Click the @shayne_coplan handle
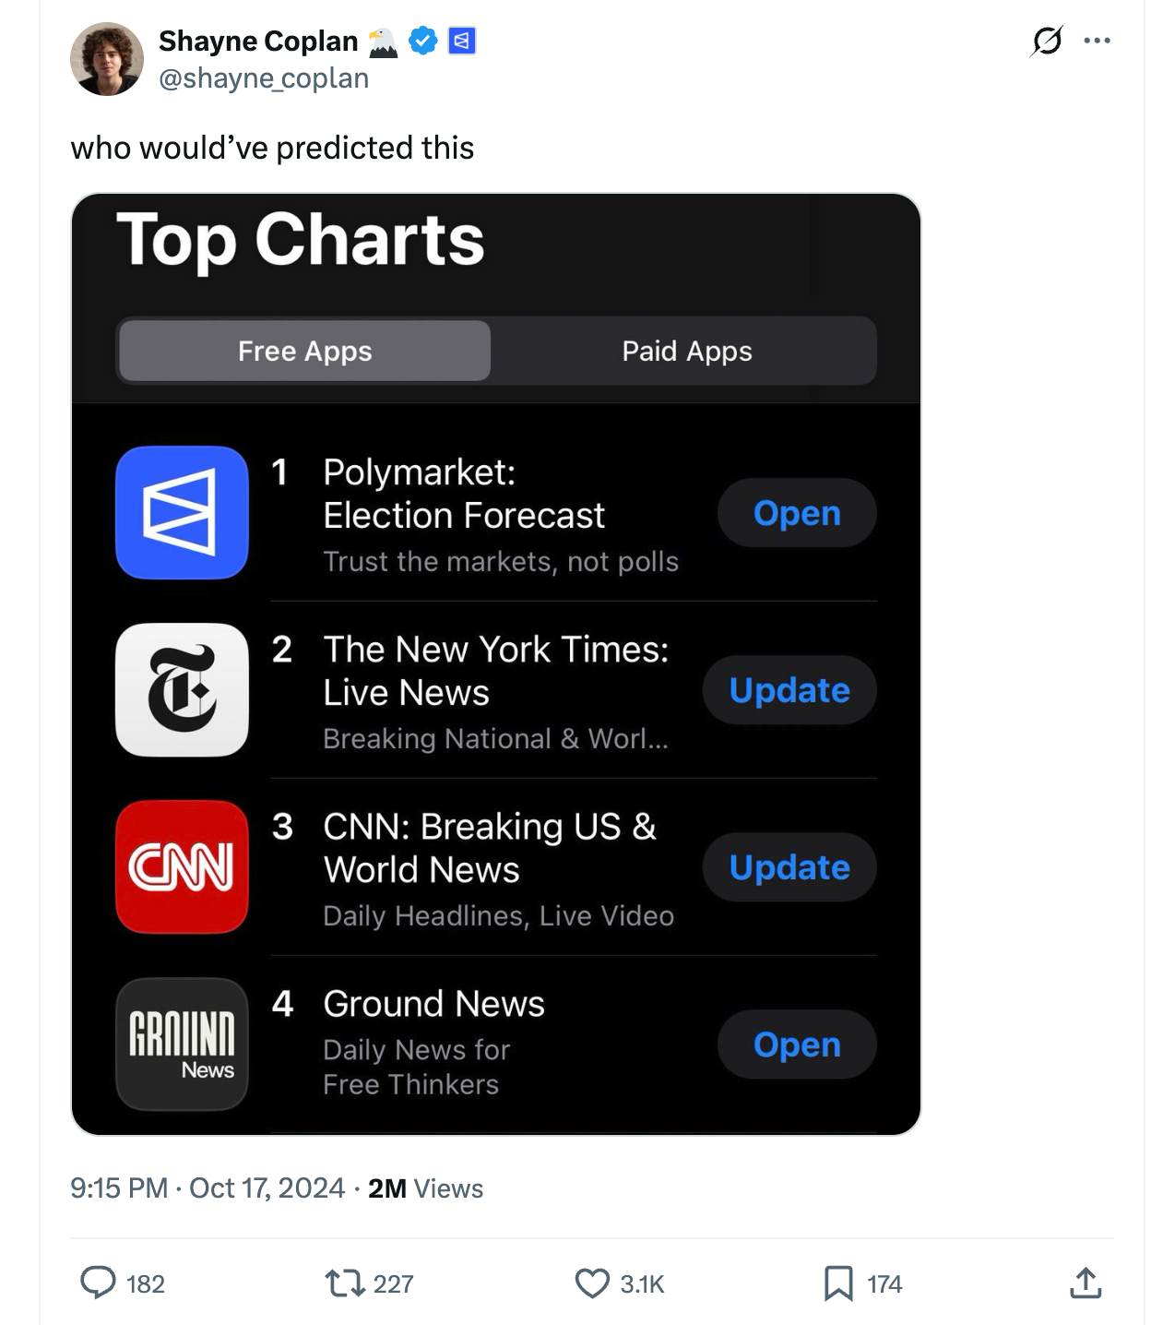The width and height of the screenshot is (1151, 1325). pyautogui.click(x=264, y=79)
